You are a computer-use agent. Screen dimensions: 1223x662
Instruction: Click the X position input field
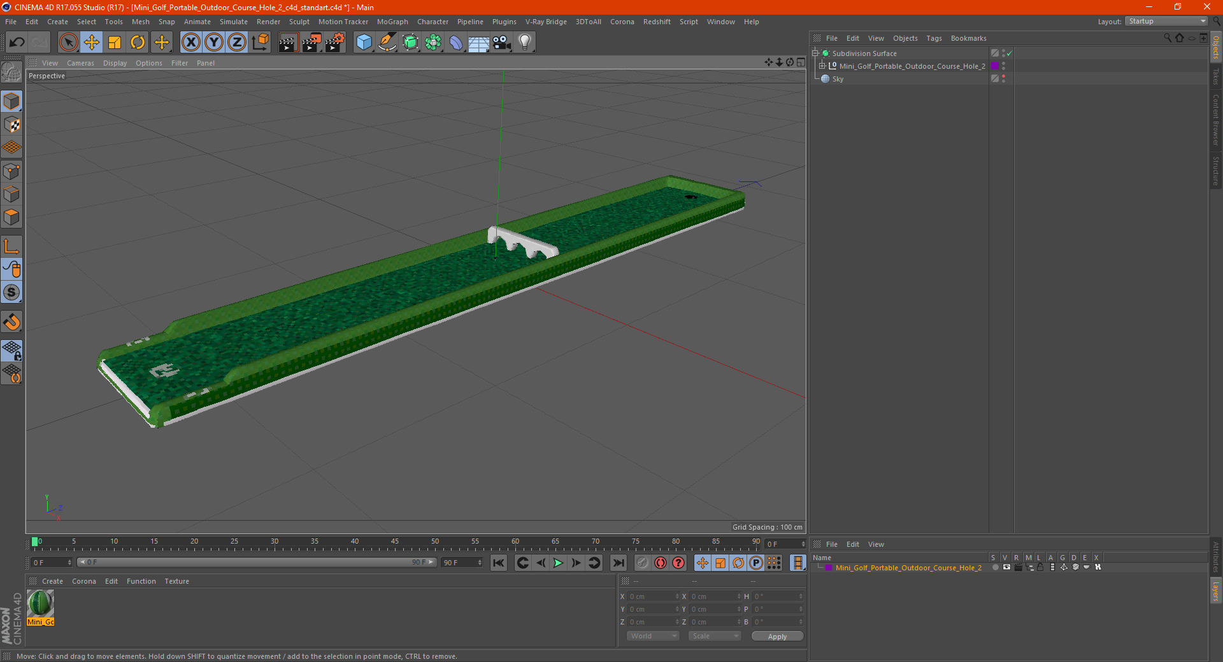[x=654, y=596]
